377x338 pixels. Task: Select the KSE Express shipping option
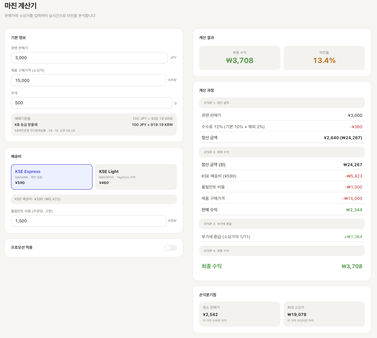[x=52, y=177]
